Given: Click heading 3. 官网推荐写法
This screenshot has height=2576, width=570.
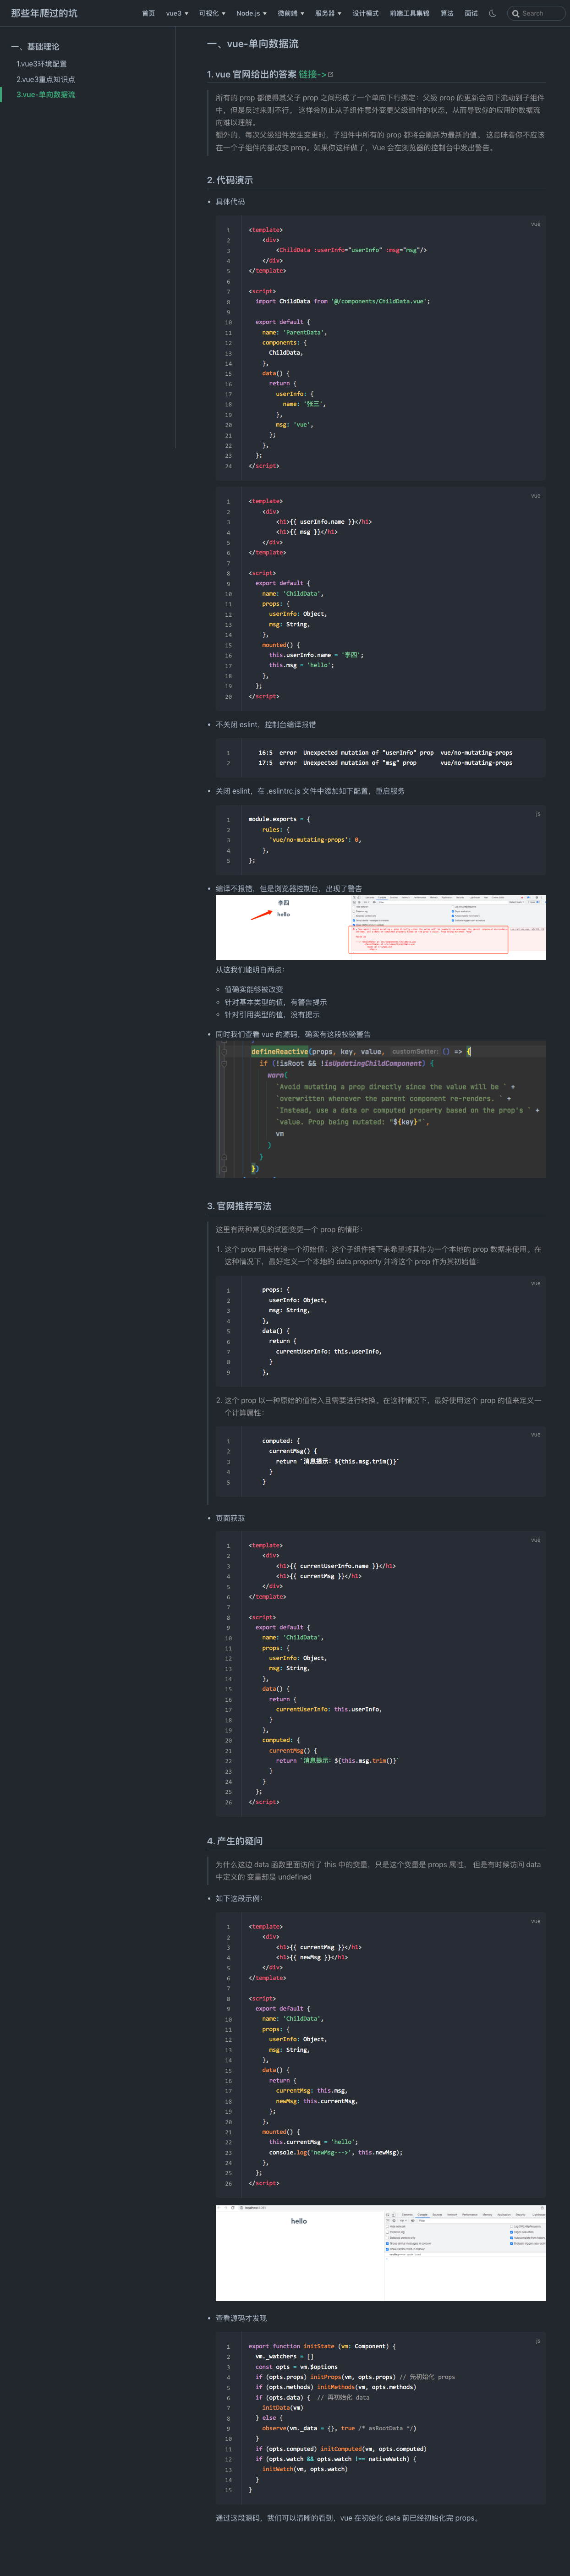Looking at the screenshot, I should pos(239,1206).
